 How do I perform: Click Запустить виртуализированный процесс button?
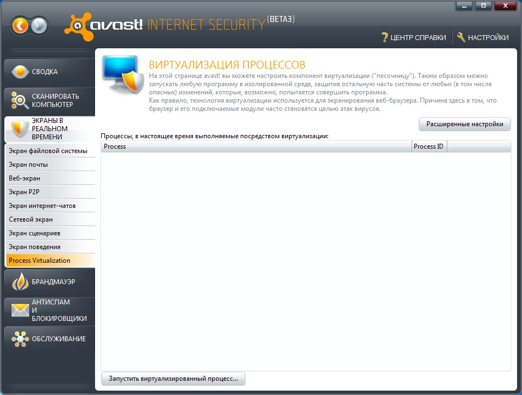pyautogui.click(x=173, y=379)
